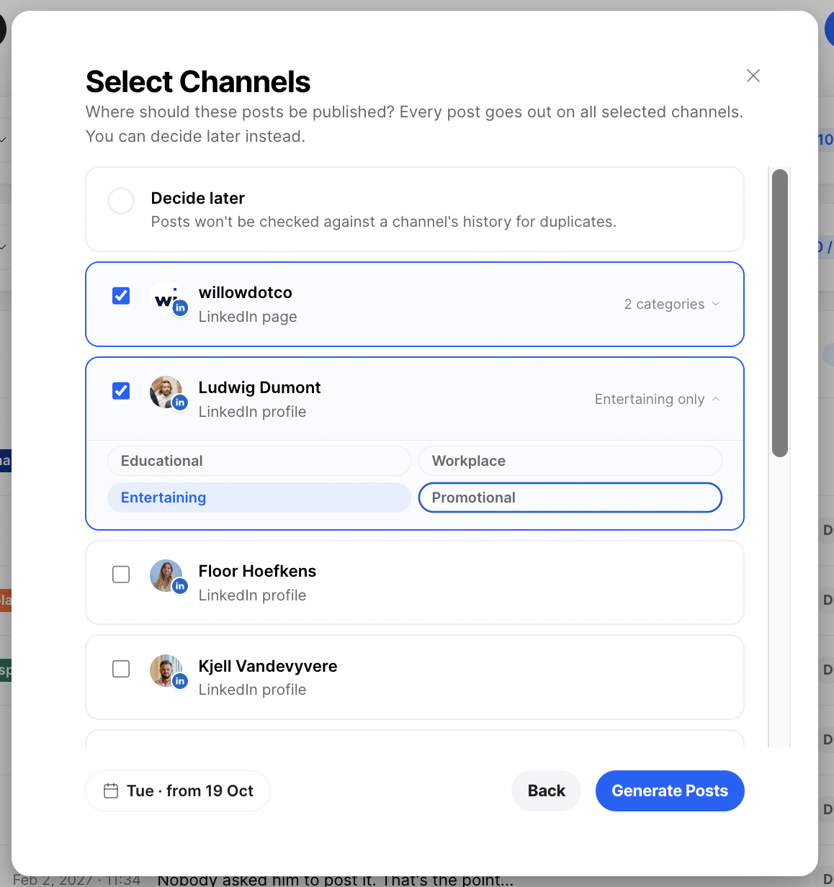Screen dimensions: 834x887
Task: Click Kjell Vandevyvere's profile avatar
Action: tap(167, 671)
